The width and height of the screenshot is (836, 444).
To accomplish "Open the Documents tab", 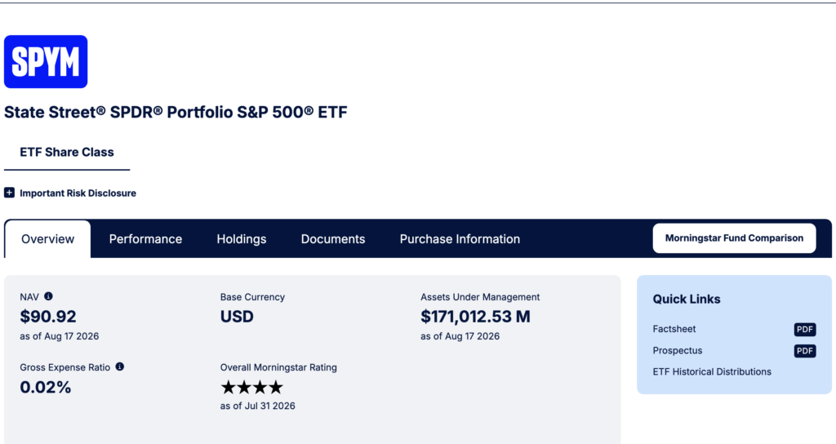I will [333, 239].
